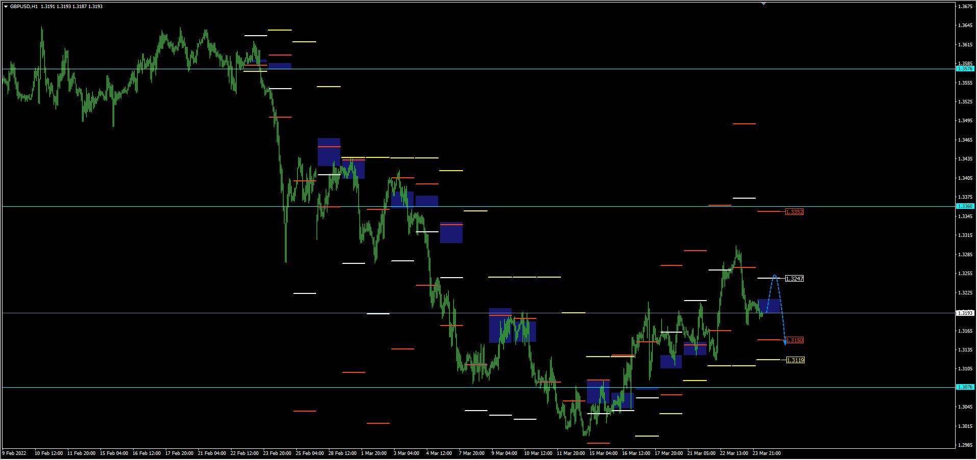Open the dropdown arrow beside GBPUSD,H1
Image resolution: width=977 pixels, height=460 pixels.
tap(6, 7)
